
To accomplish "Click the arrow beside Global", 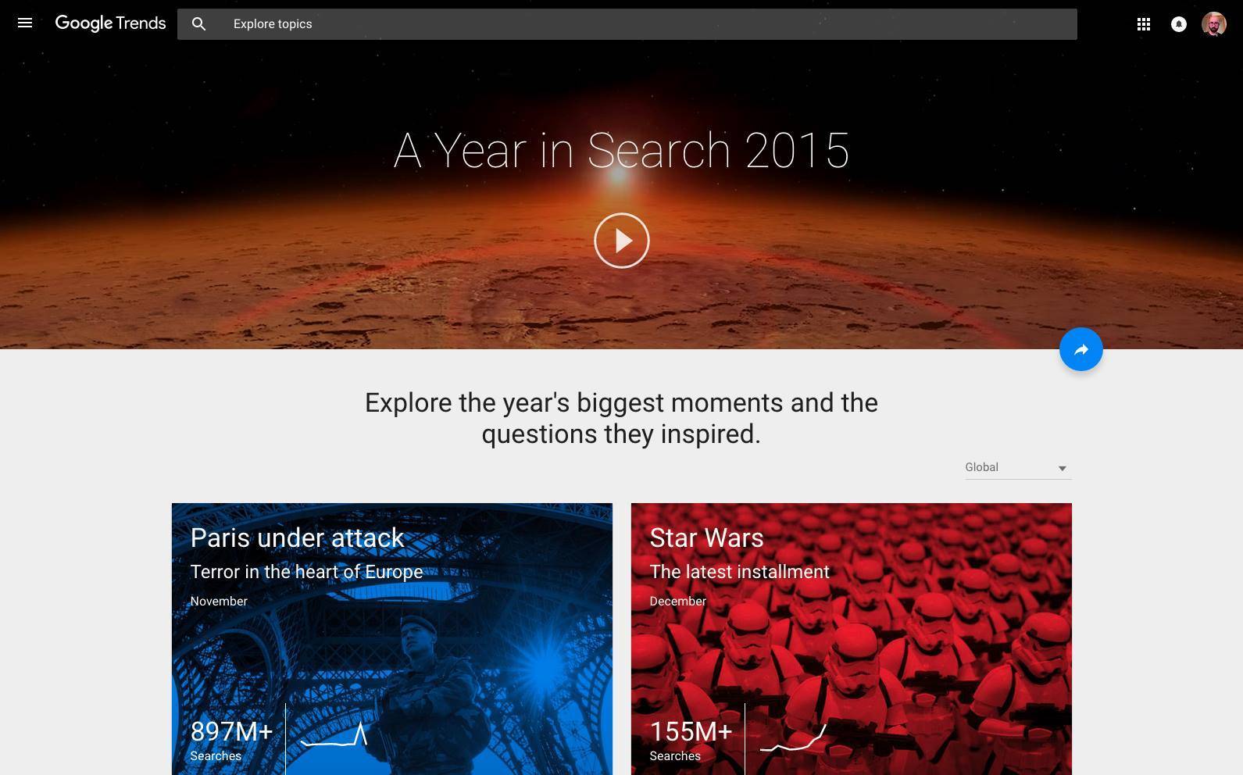I will 1062,468.
